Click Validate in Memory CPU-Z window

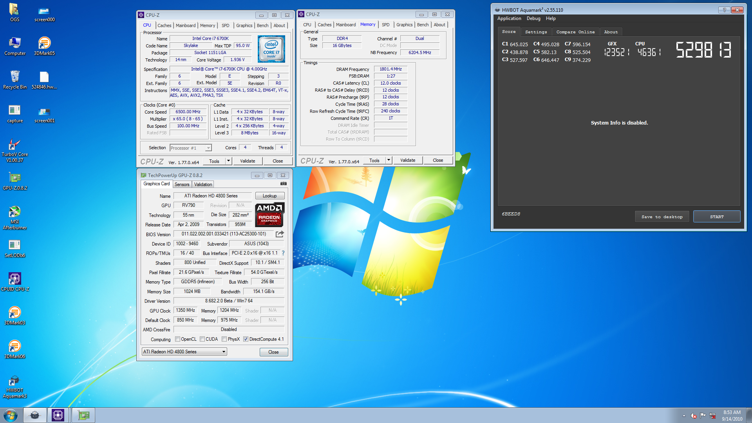point(408,160)
